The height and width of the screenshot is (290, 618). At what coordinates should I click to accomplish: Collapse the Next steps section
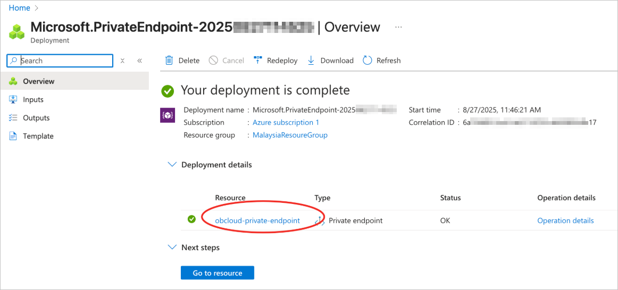click(x=172, y=248)
